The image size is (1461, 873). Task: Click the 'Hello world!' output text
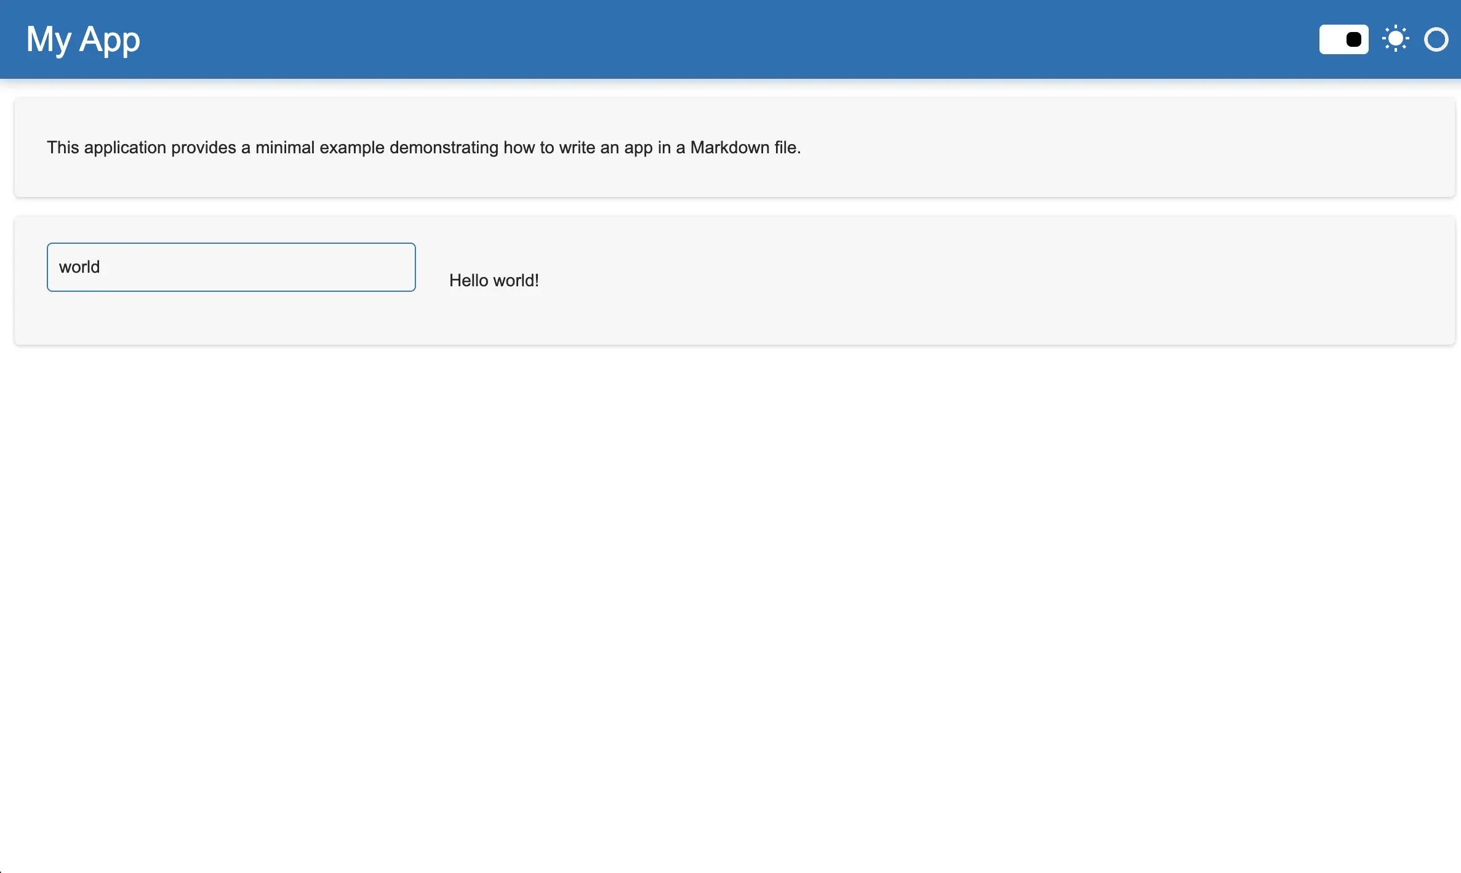pos(494,281)
